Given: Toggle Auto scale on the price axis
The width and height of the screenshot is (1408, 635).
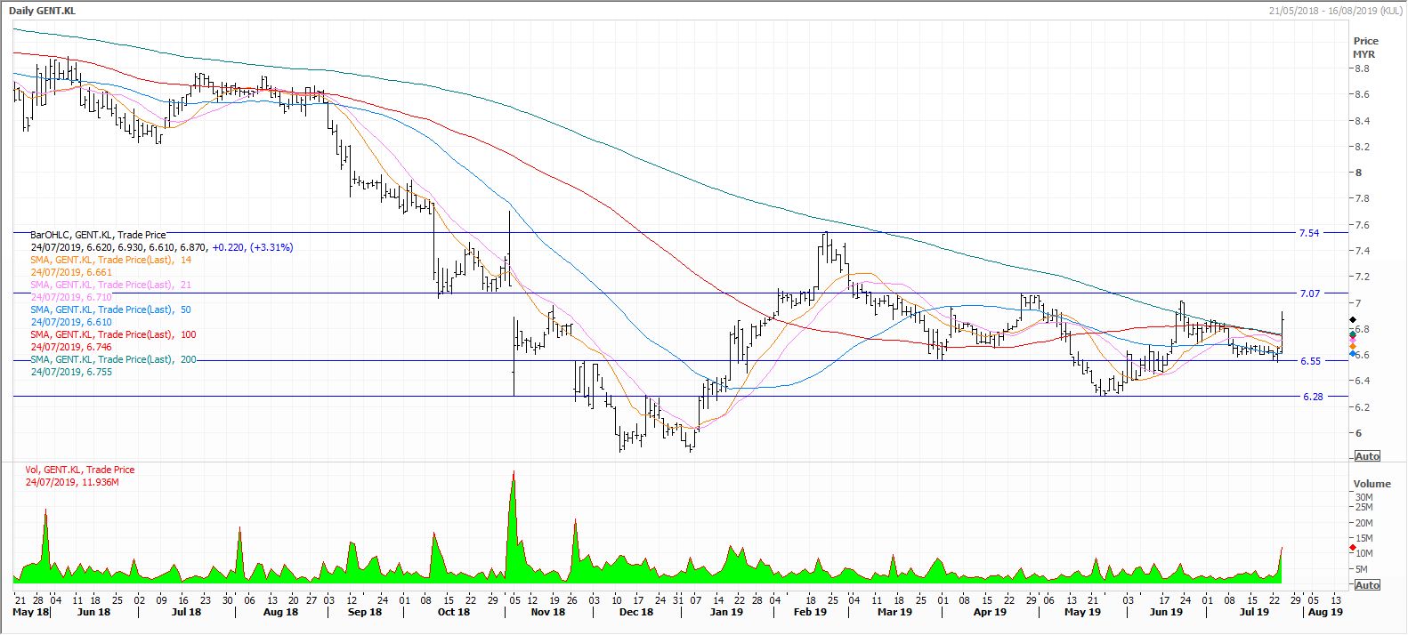Looking at the screenshot, I should 1366,456.
